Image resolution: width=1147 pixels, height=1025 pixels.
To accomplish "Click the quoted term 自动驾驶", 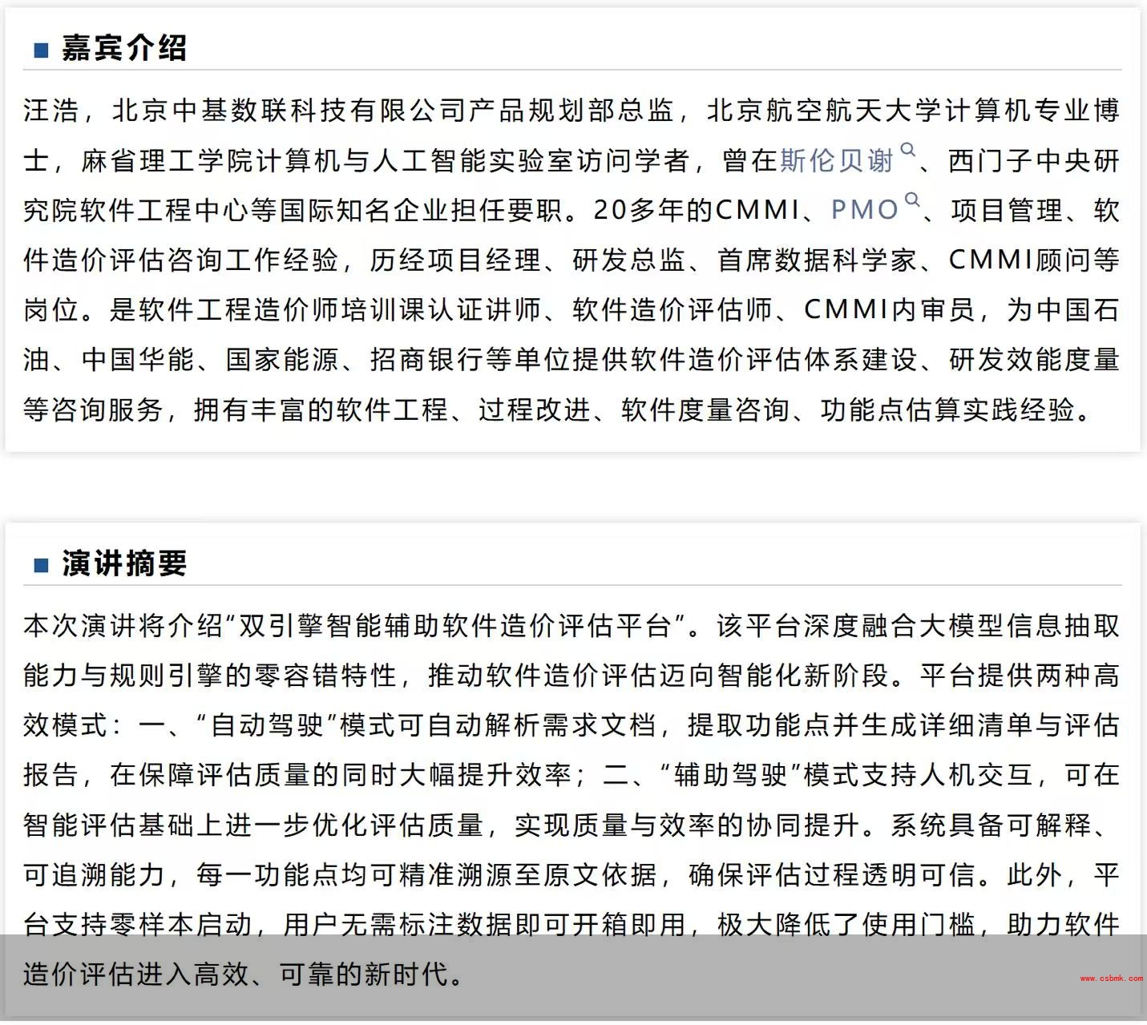I will coord(266,725).
